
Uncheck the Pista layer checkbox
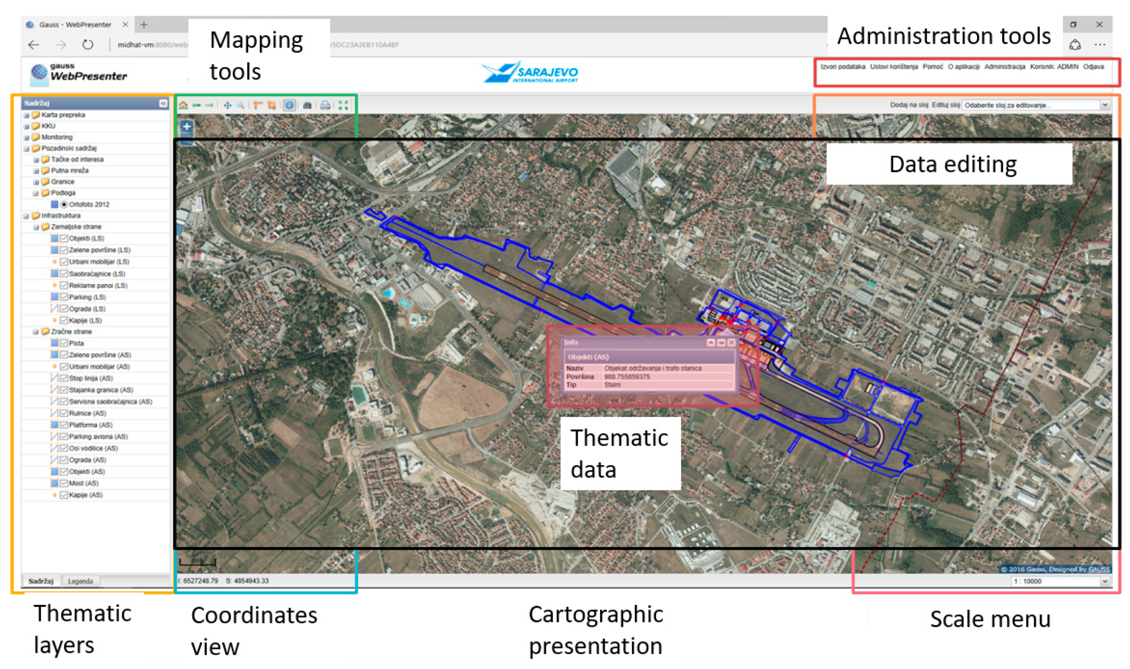64,343
